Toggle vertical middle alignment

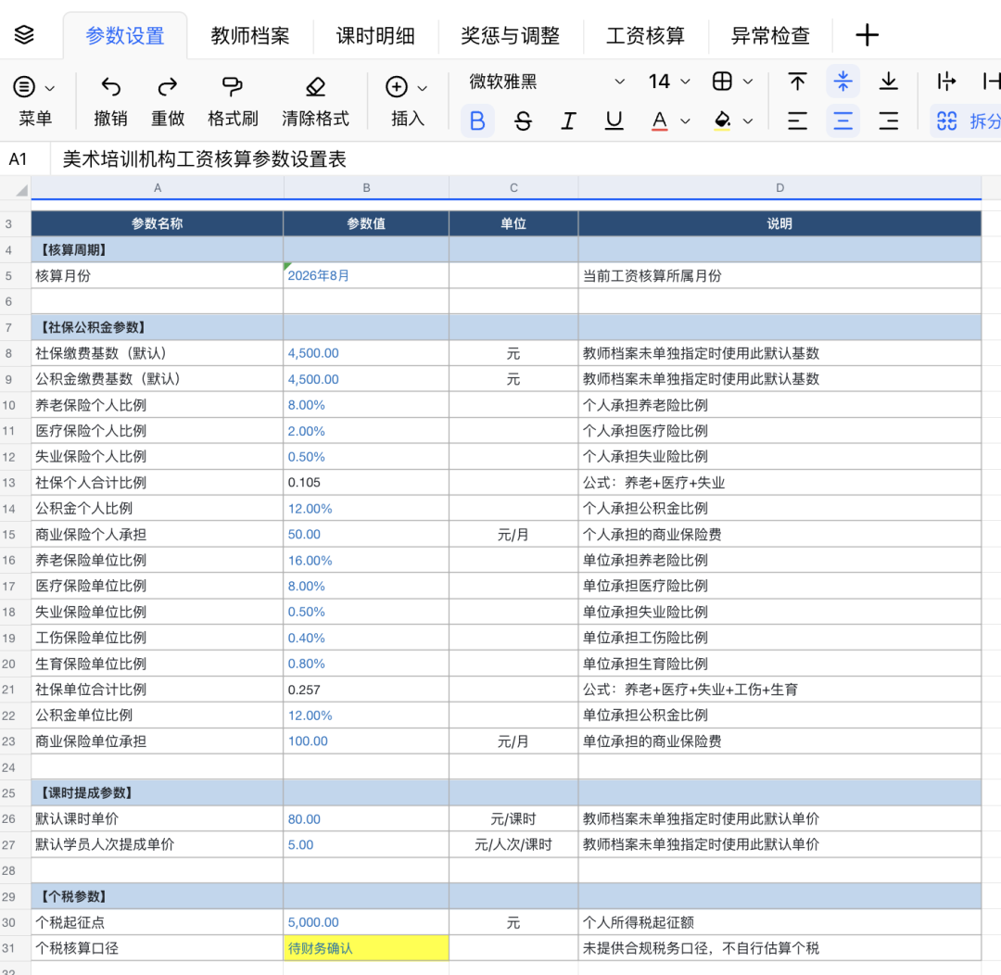[843, 81]
